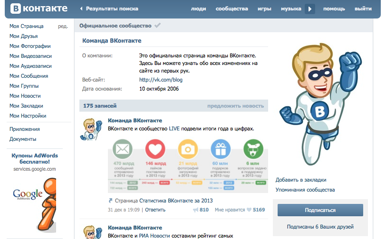Open Мои Сообщения in sidebar
Screen dimensions: 386x239
(x=29, y=76)
